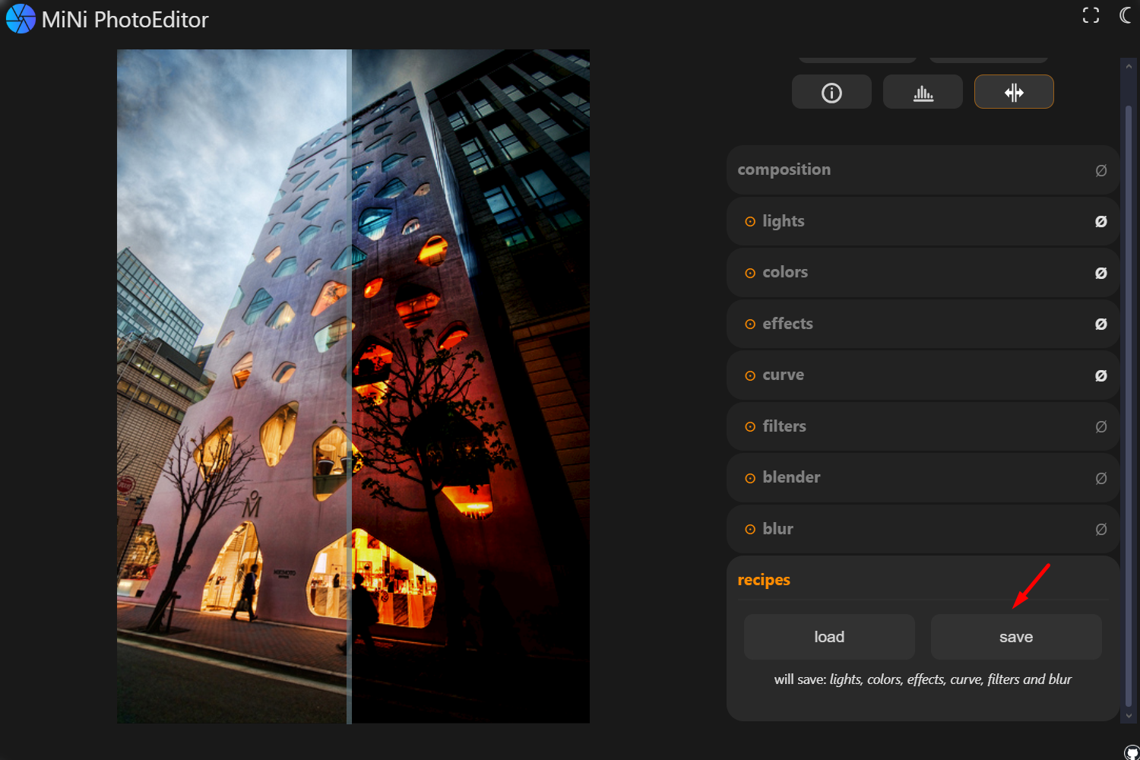Image resolution: width=1140 pixels, height=760 pixels.
Task: Expand the blender panel
Action: [x=923, y=477]
